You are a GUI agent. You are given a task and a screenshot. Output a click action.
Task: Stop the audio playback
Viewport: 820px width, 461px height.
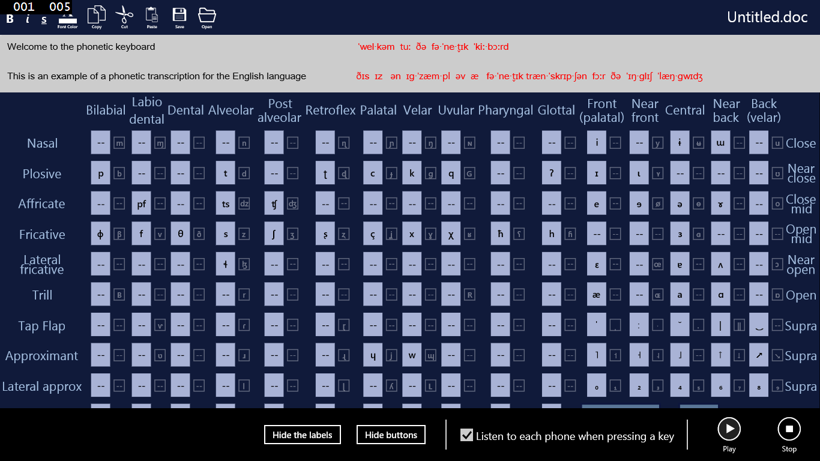click(789, 429)
